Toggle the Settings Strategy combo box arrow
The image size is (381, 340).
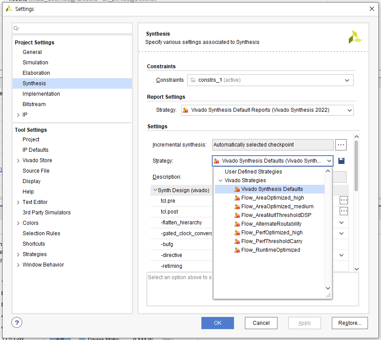pos(329,161)
